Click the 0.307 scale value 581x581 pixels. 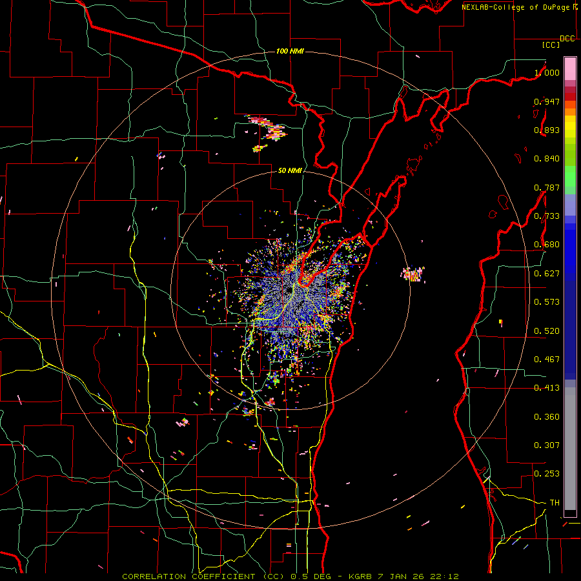click(x=547, y=445)
